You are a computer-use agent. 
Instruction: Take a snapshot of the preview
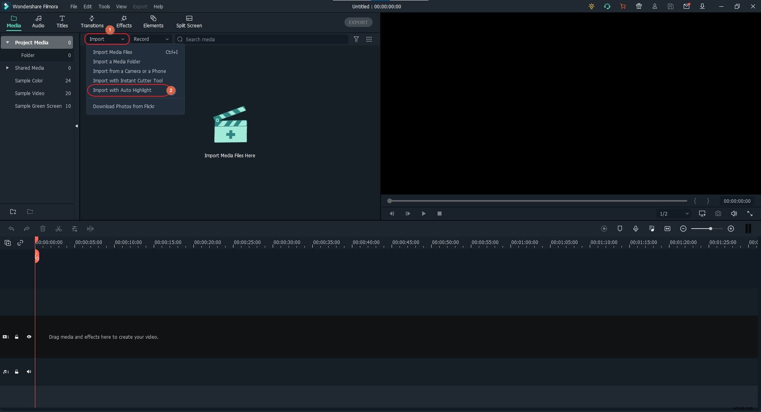[718, 214]
